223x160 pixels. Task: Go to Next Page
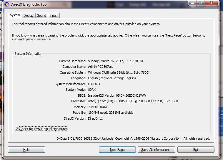pyautogui.click(x=117, y=150)
